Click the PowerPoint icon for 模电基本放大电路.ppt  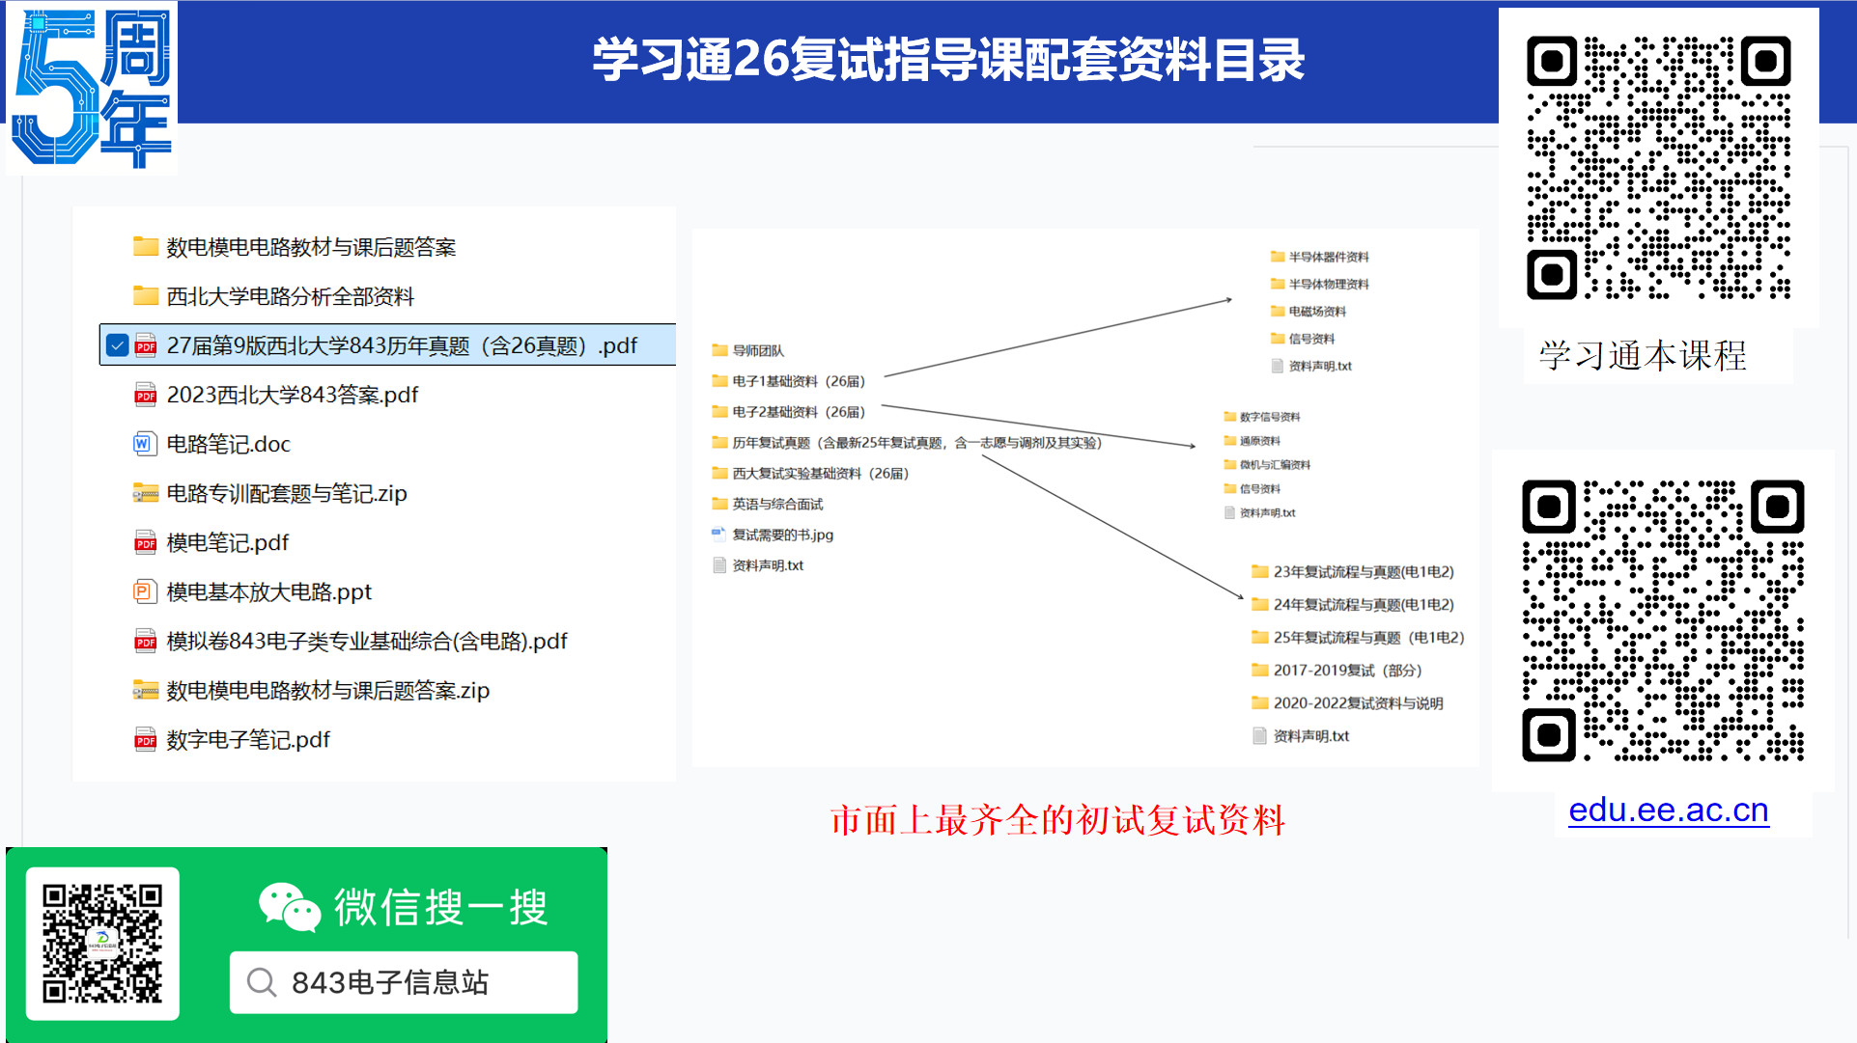coord(144,591)
